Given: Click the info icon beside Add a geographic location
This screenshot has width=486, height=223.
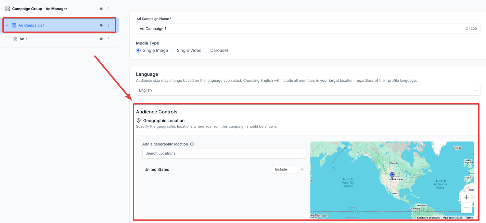Looking at the screenshot, I should point(192,144).
